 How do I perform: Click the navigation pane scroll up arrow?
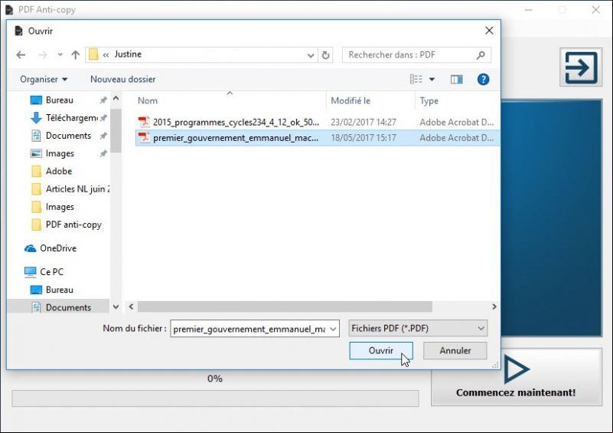pyautogui.click(x=116, y=99)
